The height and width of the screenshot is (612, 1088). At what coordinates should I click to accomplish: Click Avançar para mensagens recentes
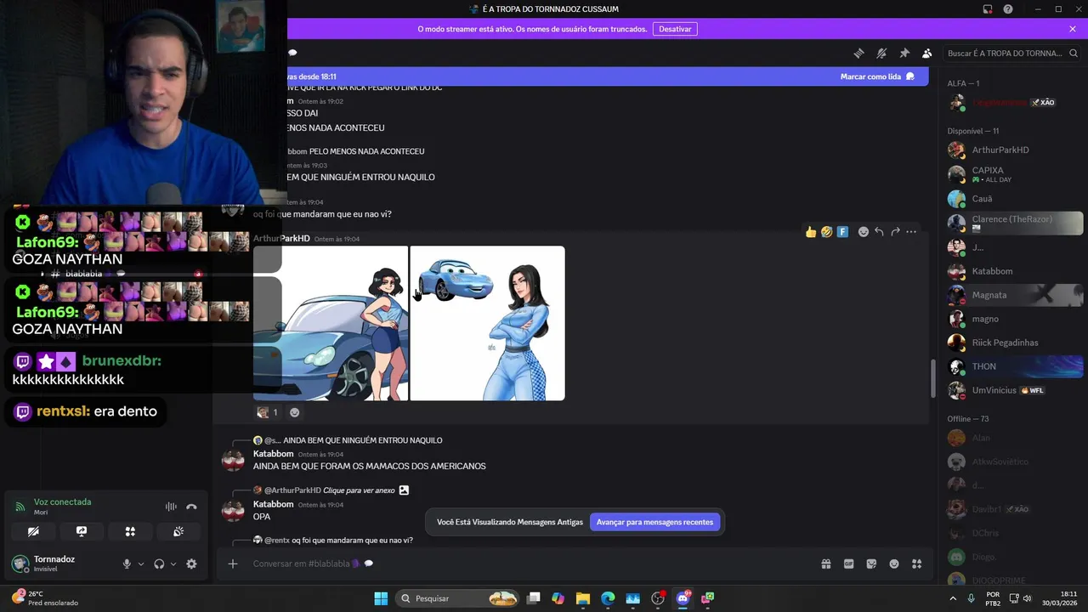click(x=654, y=522)
